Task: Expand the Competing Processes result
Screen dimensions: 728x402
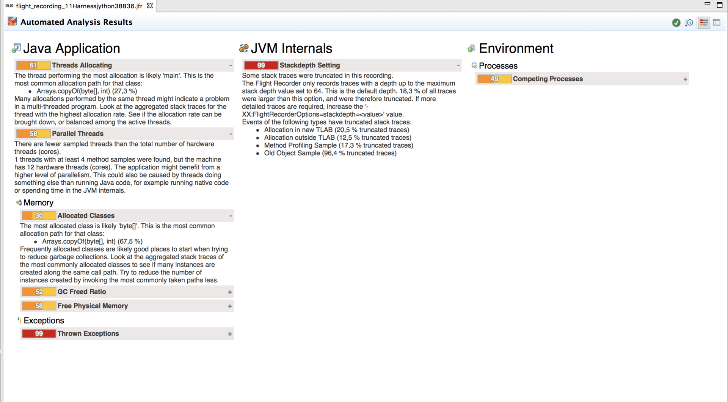Action: coord(685,79)
